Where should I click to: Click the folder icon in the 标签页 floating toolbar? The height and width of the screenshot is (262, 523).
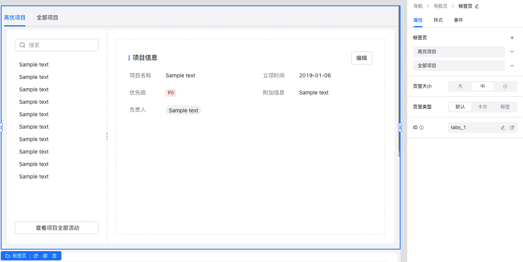pyautogui.click(x=8, y=256)
